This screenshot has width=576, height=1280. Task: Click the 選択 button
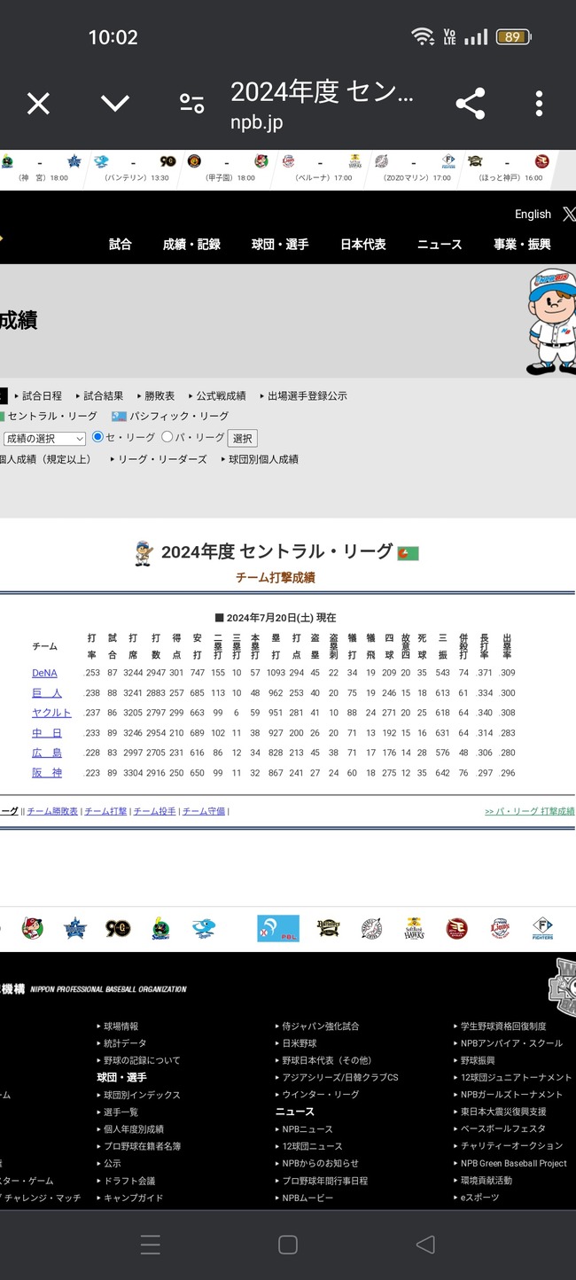(x=243, y=438)
